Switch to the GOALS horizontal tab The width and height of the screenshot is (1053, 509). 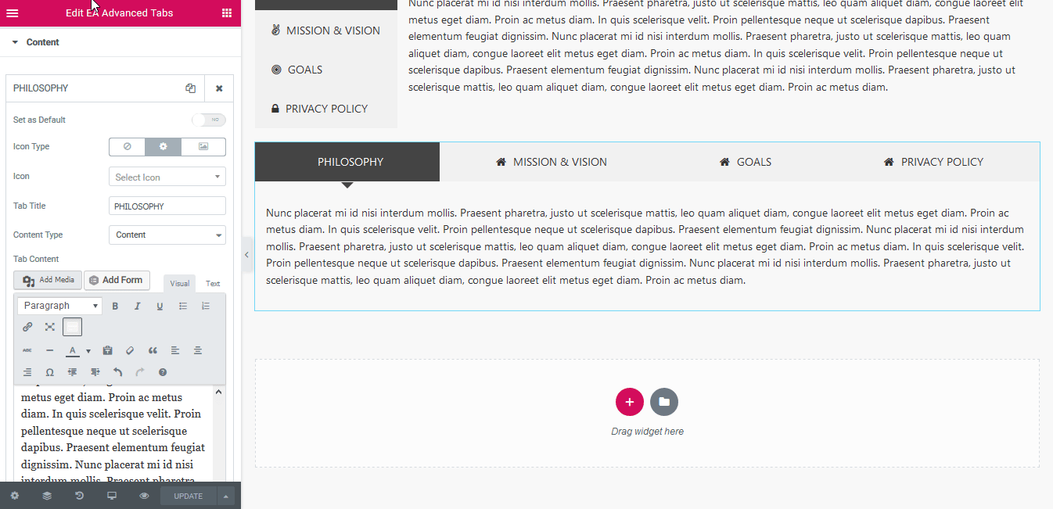746,162
